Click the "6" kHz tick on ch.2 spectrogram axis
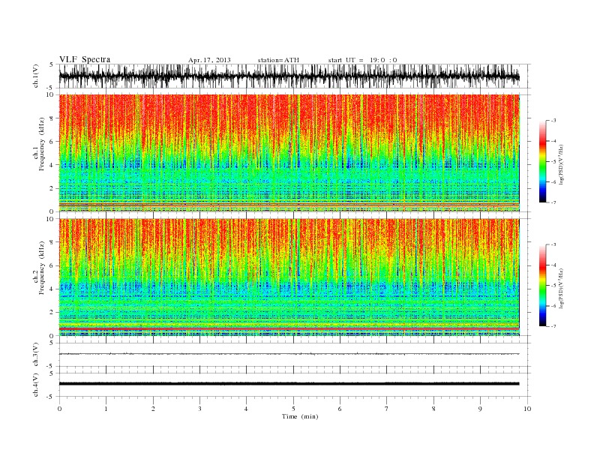594x459 pixels. point(52,265)
